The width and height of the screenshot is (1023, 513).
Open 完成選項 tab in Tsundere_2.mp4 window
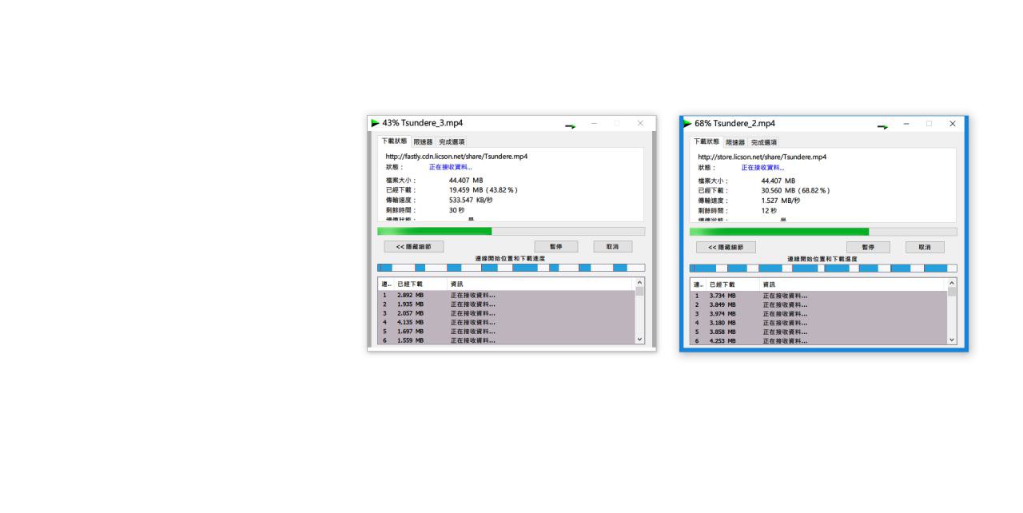coord(764,141)
